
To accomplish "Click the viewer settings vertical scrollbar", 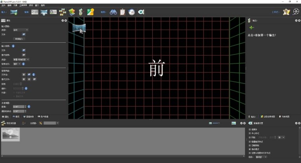I will (x=300, y=143).
